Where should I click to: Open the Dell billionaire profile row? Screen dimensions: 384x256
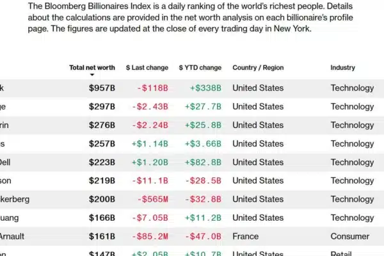[192, 163]
